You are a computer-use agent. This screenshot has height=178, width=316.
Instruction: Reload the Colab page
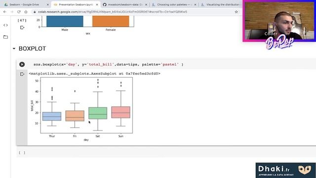pos(19,12)
